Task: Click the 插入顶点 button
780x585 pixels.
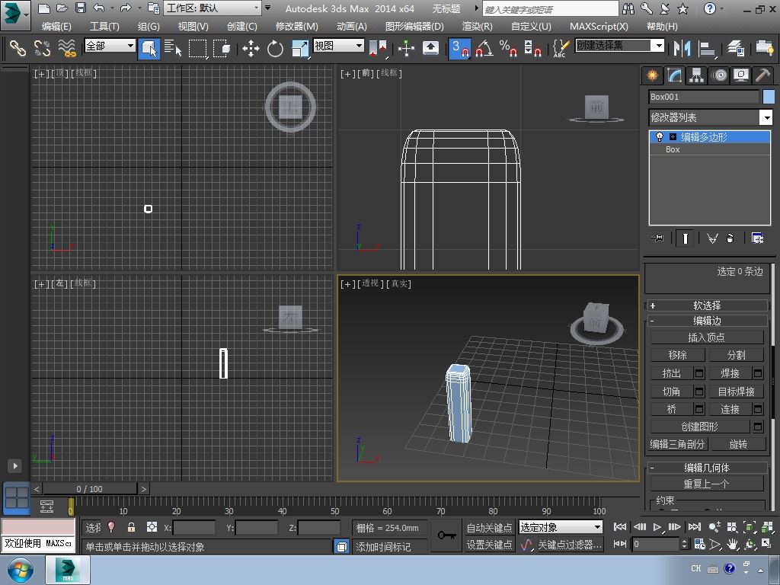Action: 706,337
